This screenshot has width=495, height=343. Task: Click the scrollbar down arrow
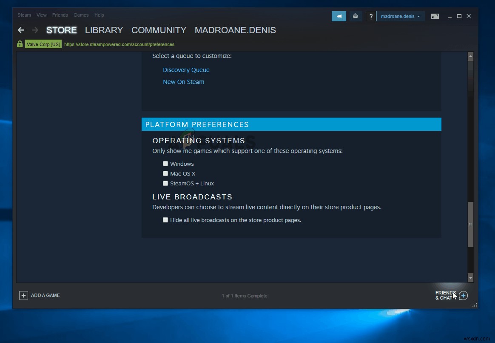(470, 277)
